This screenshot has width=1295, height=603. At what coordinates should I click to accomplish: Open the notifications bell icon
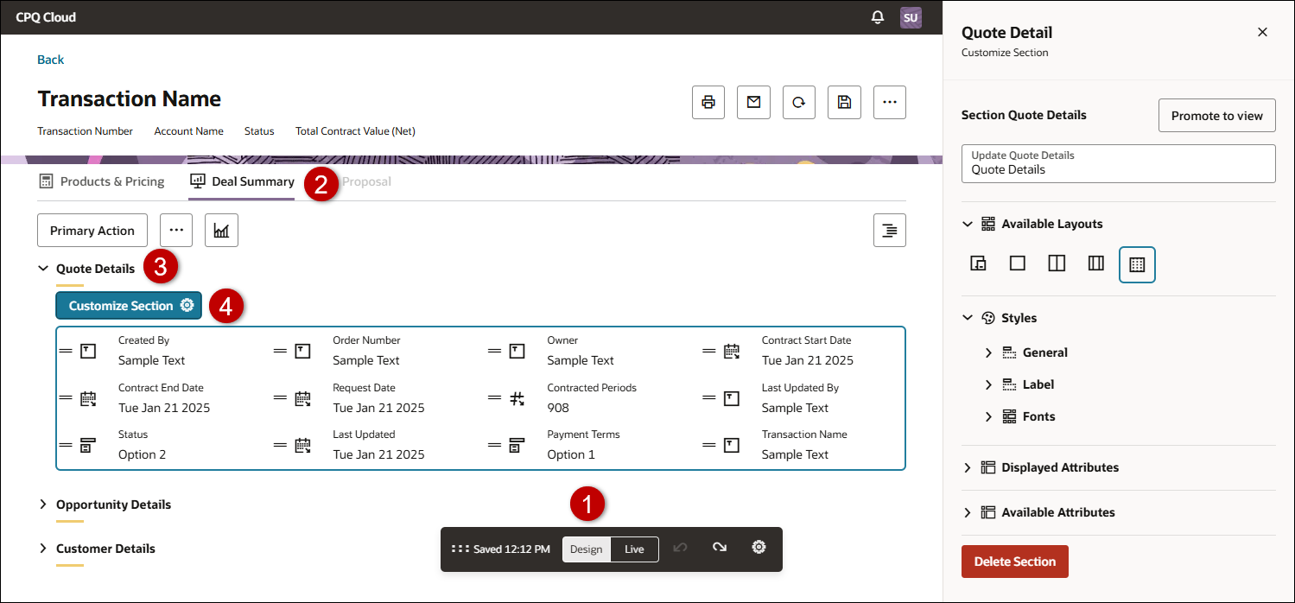(x=878, y=17)
